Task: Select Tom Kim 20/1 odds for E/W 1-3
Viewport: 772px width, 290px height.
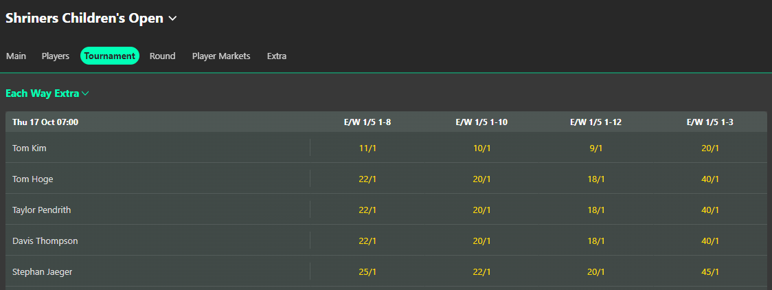Action: (x=710, y=148)
